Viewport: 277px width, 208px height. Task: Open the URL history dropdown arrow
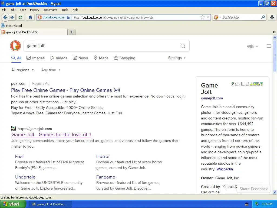coord(208,17)
